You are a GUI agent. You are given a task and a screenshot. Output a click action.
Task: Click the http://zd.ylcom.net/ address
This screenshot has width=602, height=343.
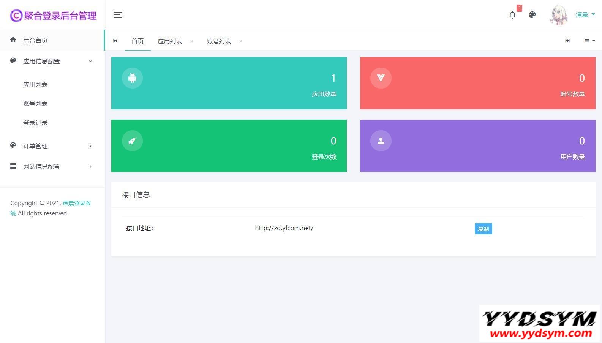tap(284, 228)
